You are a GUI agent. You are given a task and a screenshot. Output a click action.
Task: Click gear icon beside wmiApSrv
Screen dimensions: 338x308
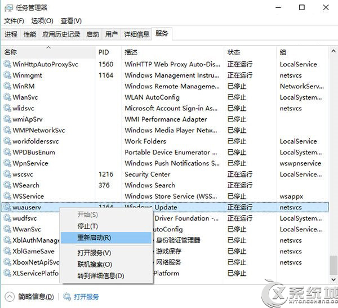[7, 119]
